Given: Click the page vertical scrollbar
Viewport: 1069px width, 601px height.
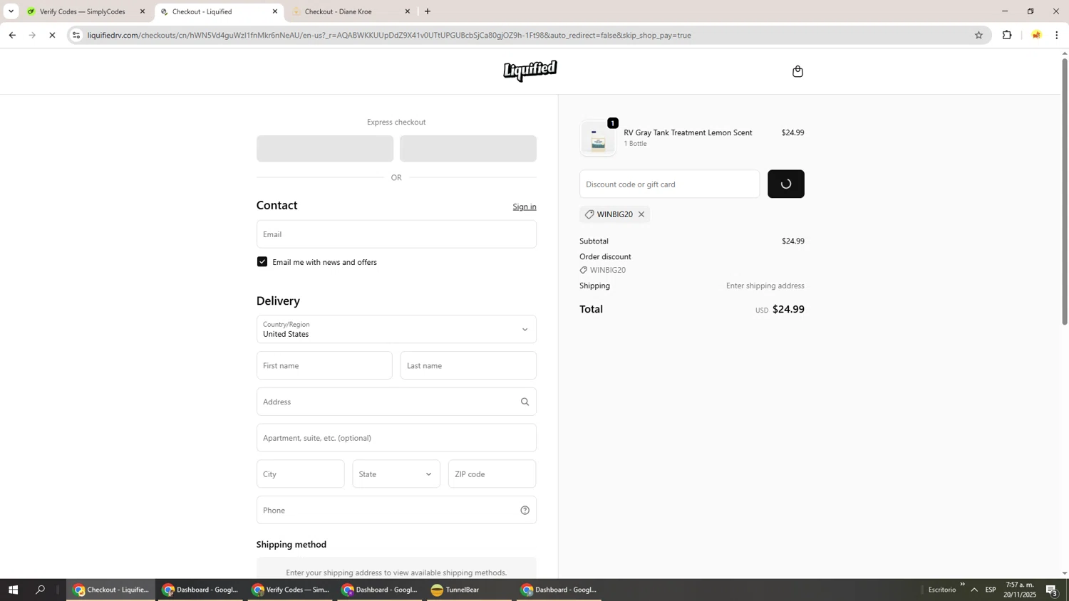Looking at the screenshot, I should pyautogui.click(x=1065, y=192).
